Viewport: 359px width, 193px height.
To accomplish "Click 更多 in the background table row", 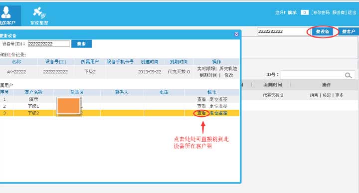I will pyautogui.click(x=340, y=95).
